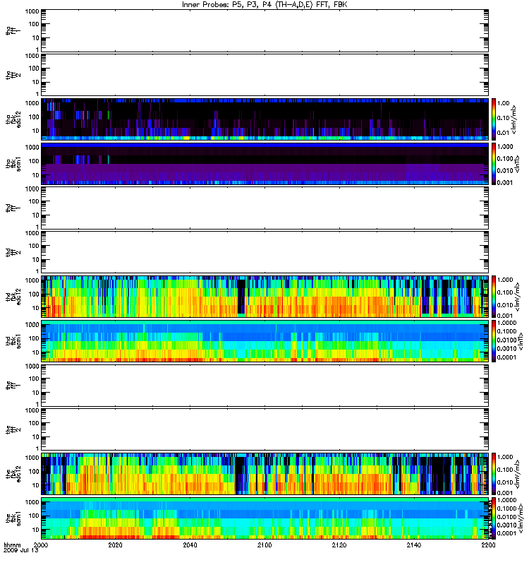The width and height of the screenshot is (529, 565).
Task: Click the 'the' scm1 color bar
Action: click(x=494, y=518)
